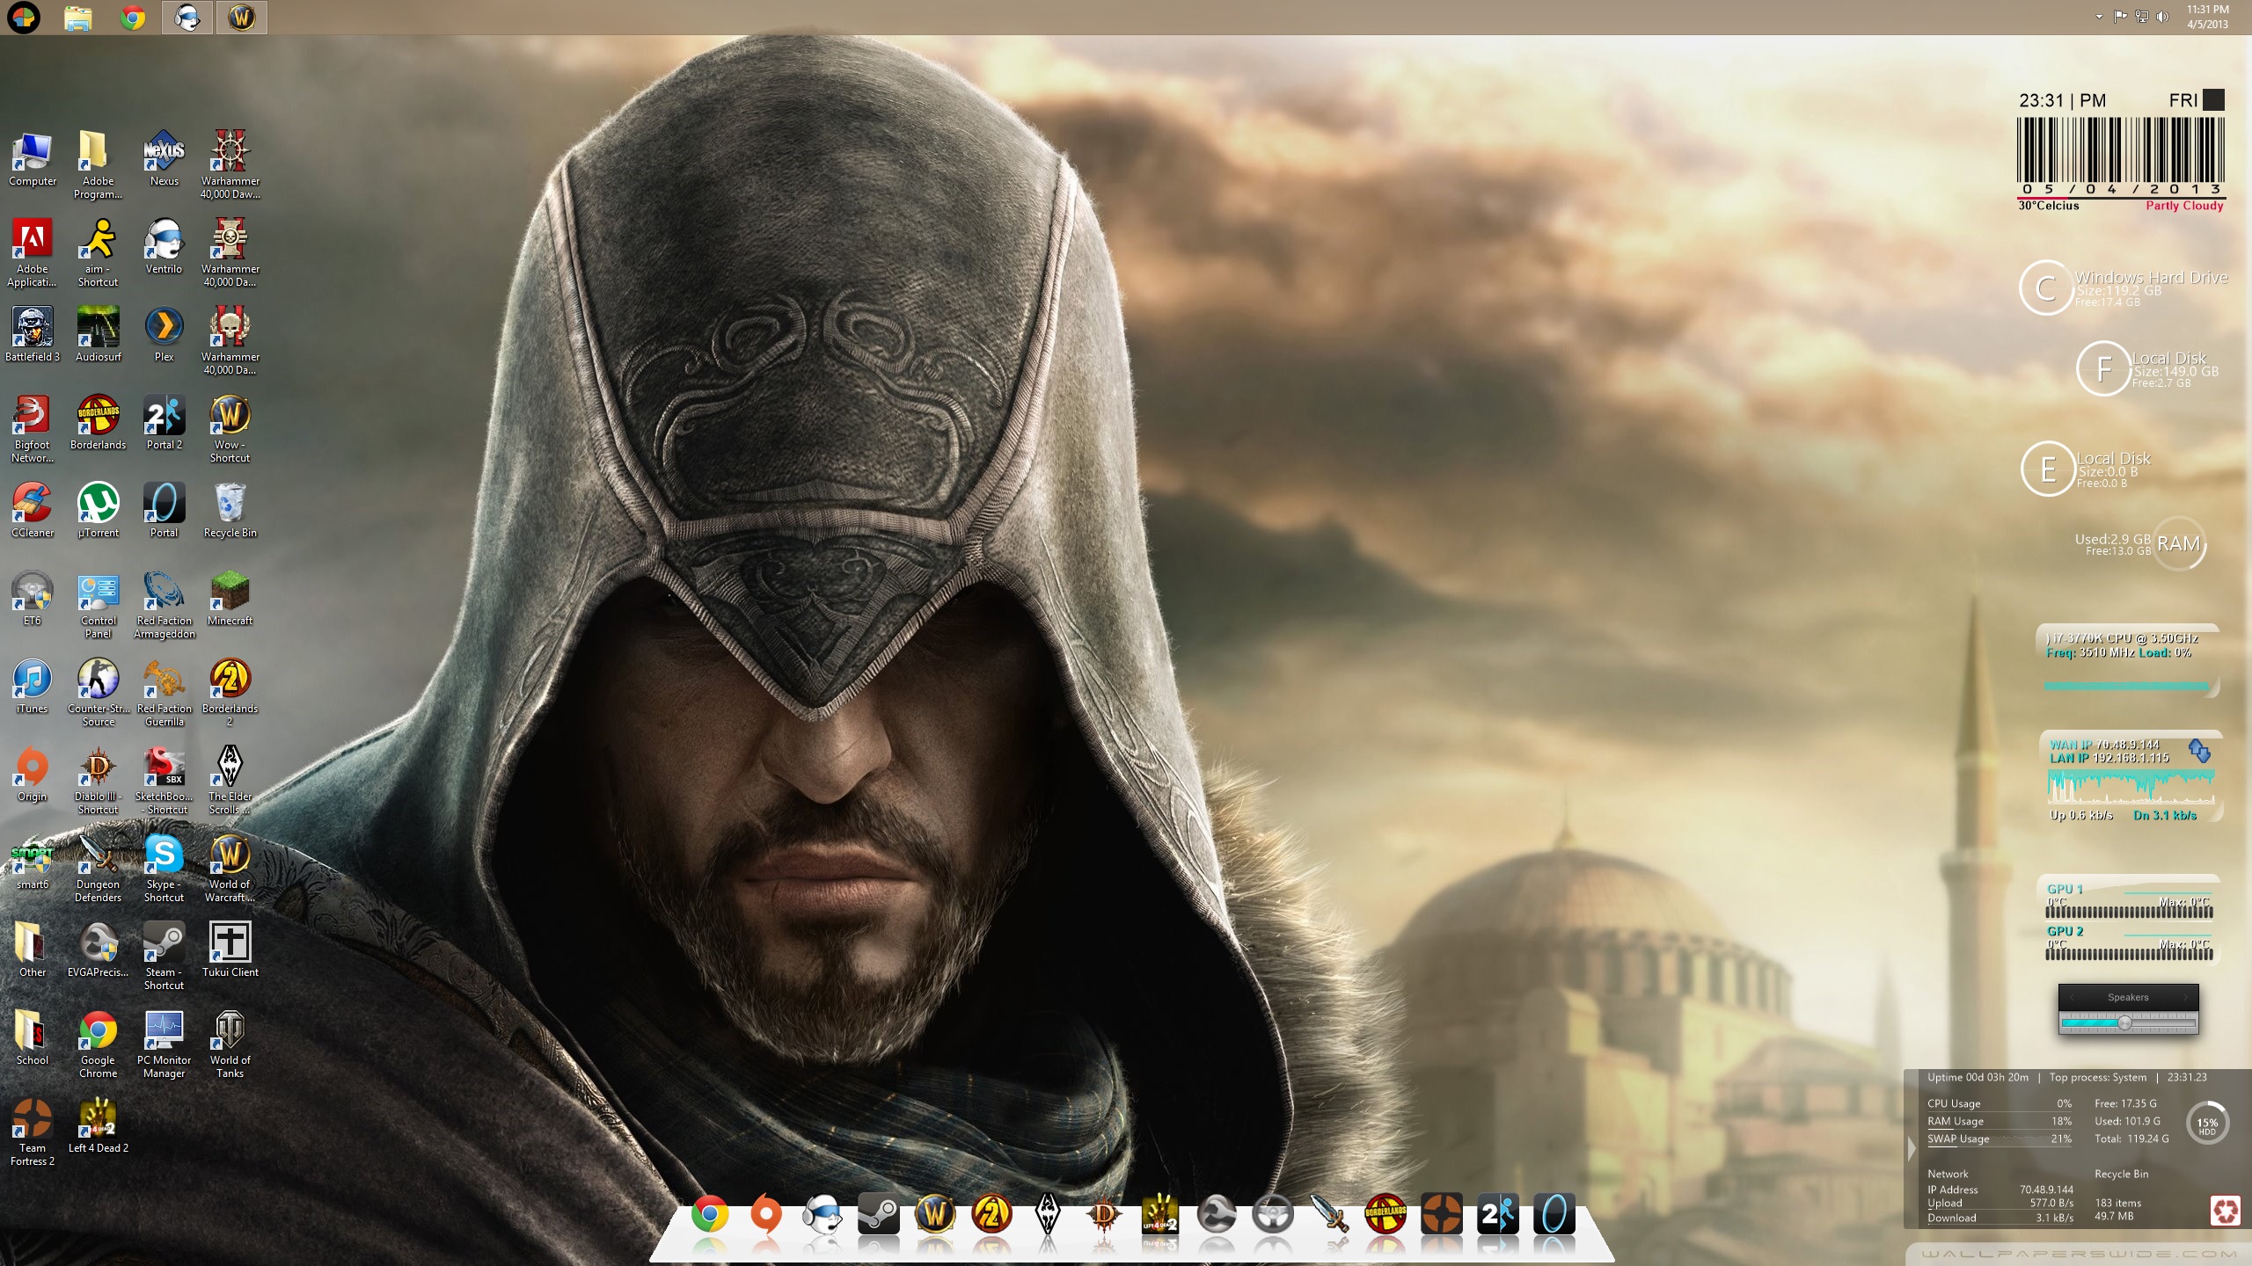Open Steam from the bottom dock

pyautogui.click(x=878, y=1215)
